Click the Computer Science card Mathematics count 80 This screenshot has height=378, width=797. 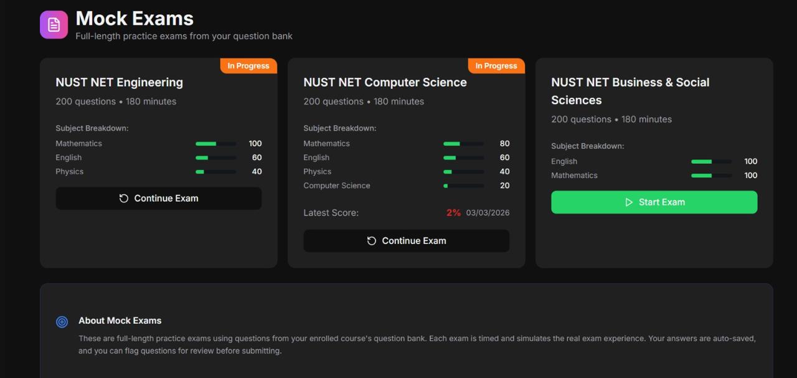pyautogui.click(x=504, y=144)
